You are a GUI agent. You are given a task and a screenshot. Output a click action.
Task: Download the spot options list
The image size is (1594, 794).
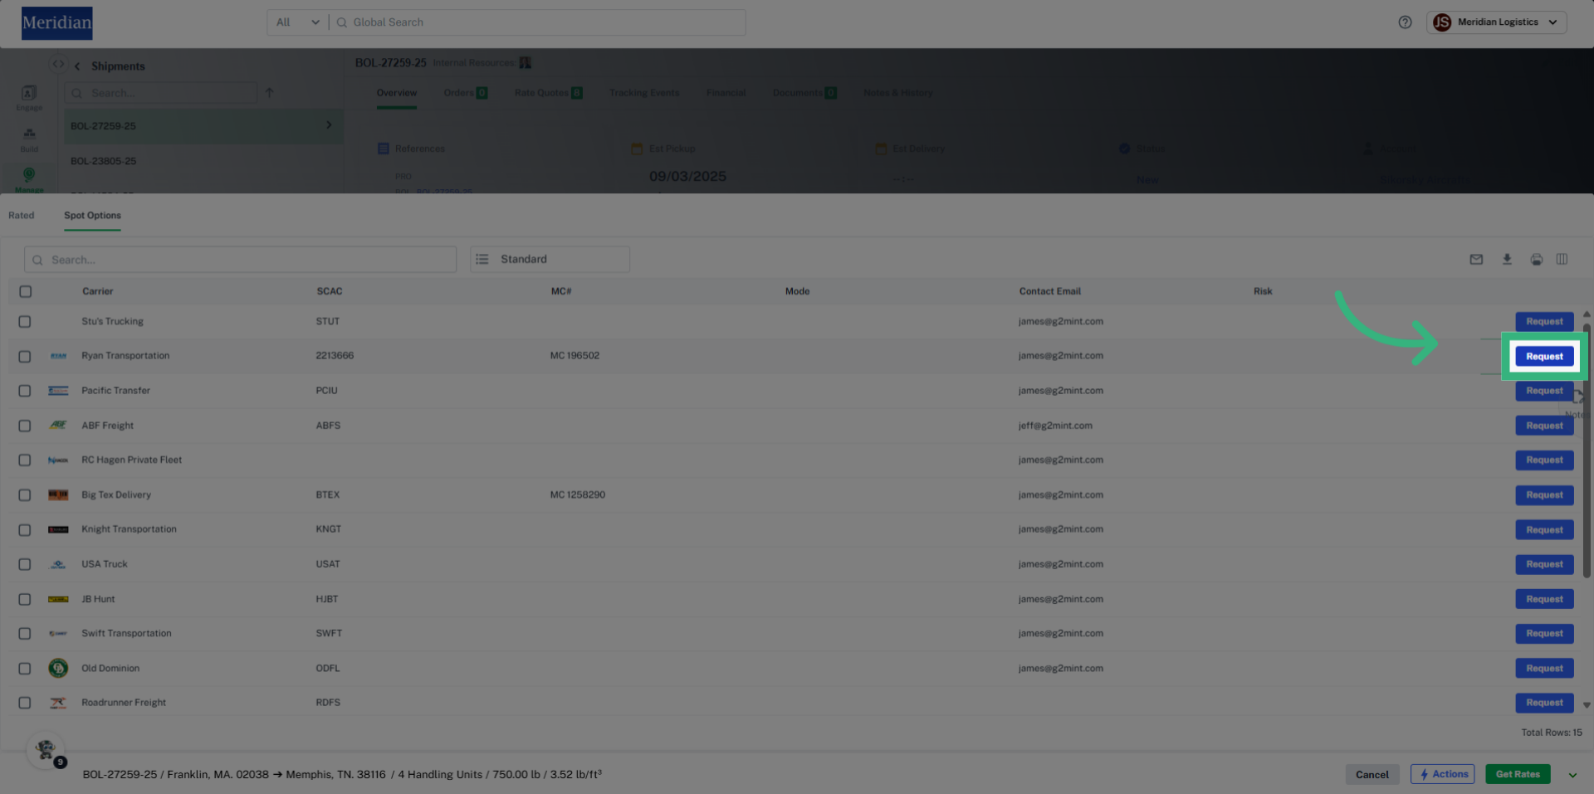tap(1507, 260)
